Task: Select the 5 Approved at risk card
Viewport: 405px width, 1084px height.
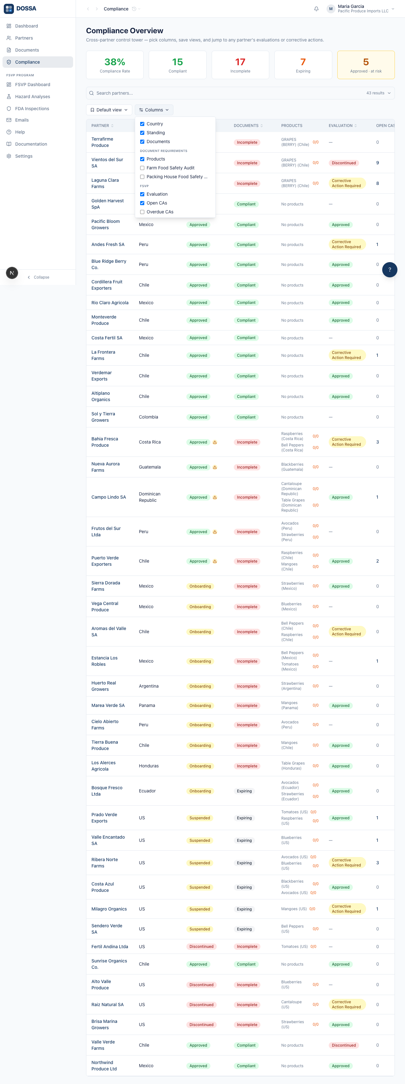Action: (366, 65)
